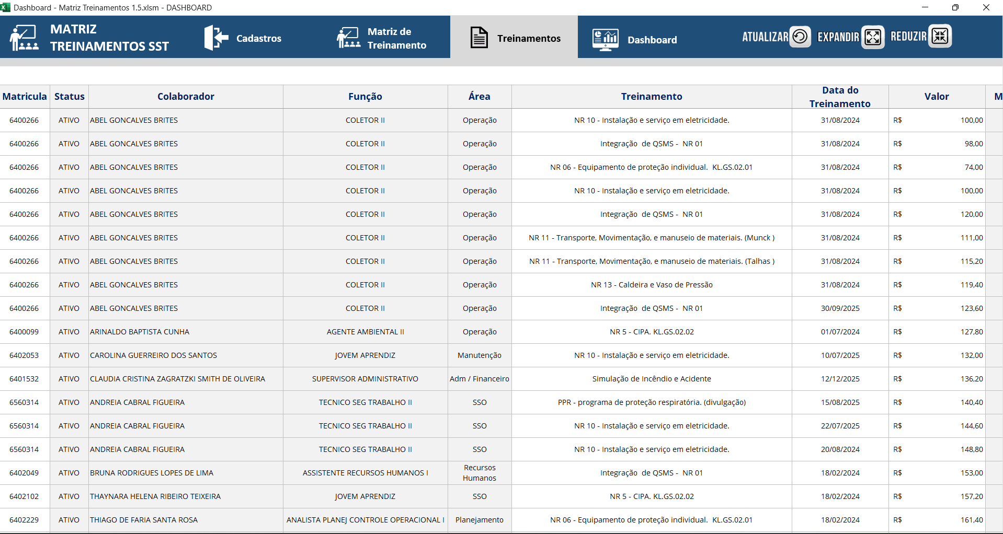Select the Função column header
This screenshot has height=534, width=1003.
point(365,97)
